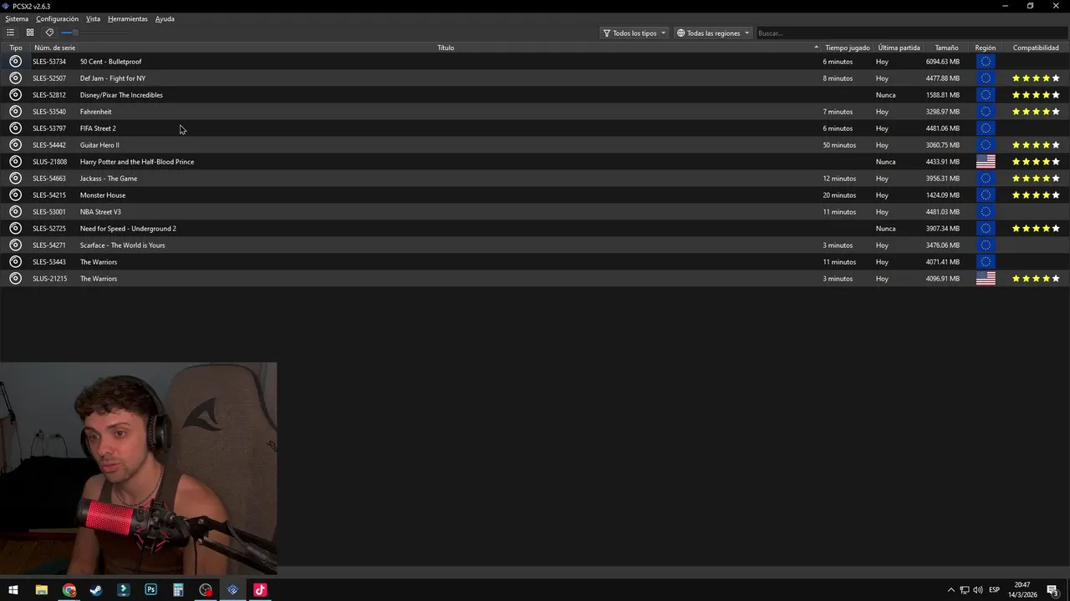Click the 50 minutos played time cell
Screen dimensions: 1070x601
coord(838,144)
